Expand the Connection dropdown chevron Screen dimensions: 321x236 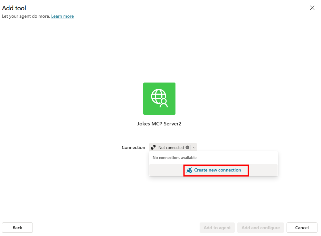194,147
